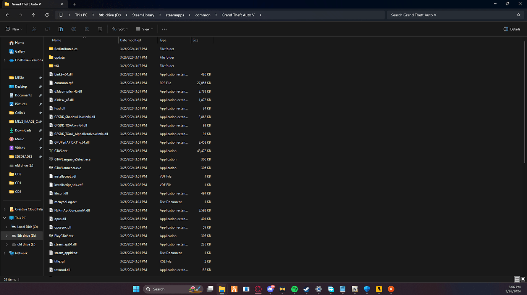
Task: Refresh the folder view
Action: pyautogui.click(x=47, y=14)
